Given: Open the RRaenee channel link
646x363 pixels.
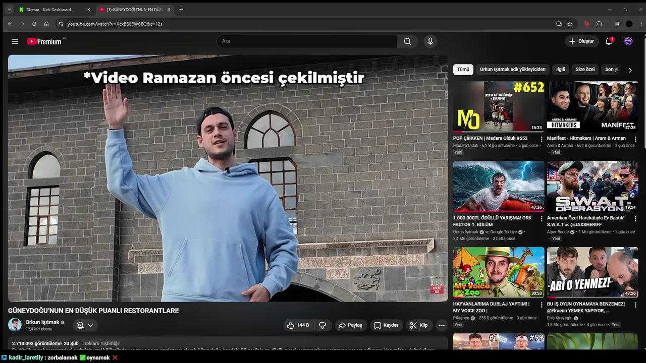Looking at the screenshot, I should click(x=462, y=318).
